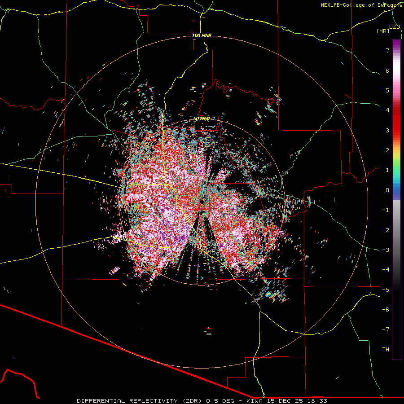
Task: Click the purple top of the color bar
Action: [x=396, y=44]
